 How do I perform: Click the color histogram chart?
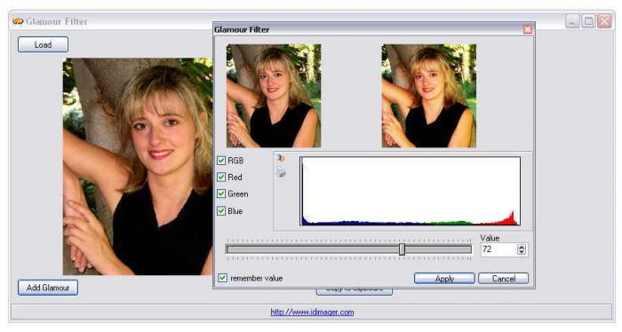411,191
